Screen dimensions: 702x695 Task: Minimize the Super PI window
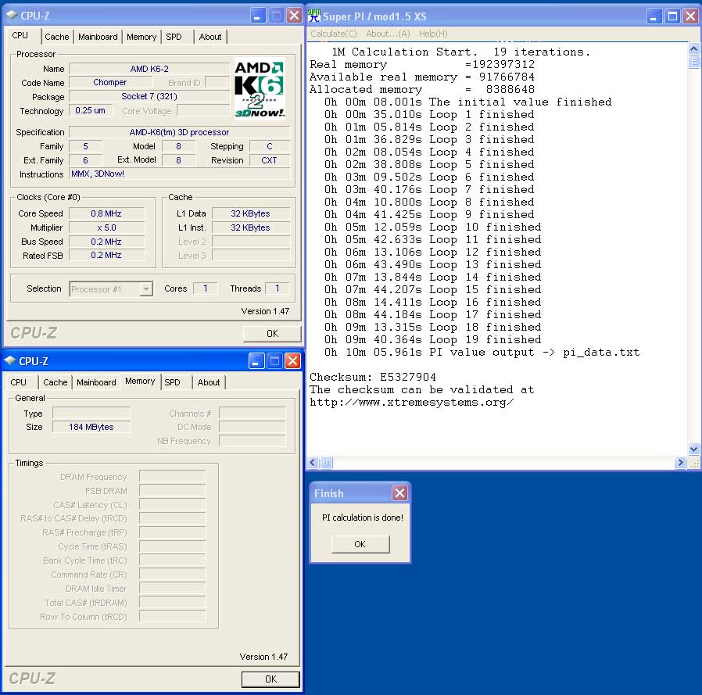tap(654, 16)
